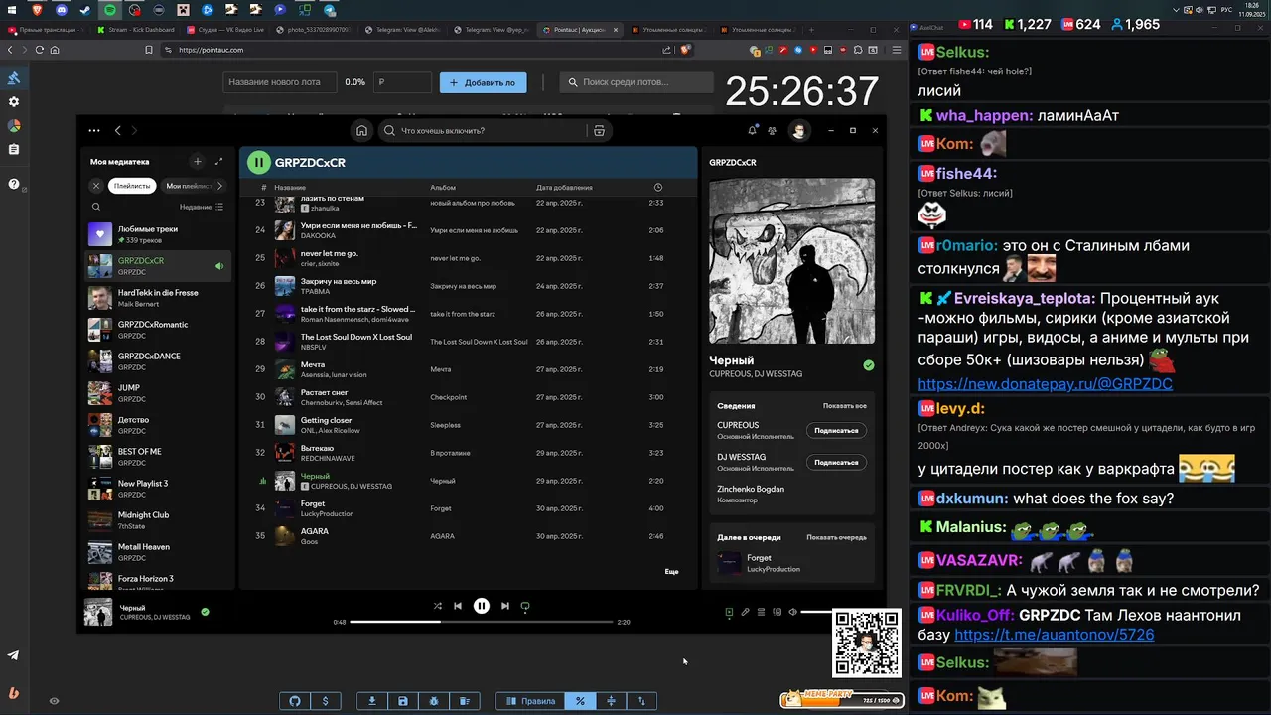The width and height of the screenshot is (1271, 715).
Task: Click save floppy icon in Pointauc toolbar
Action: tap(403, 701)
